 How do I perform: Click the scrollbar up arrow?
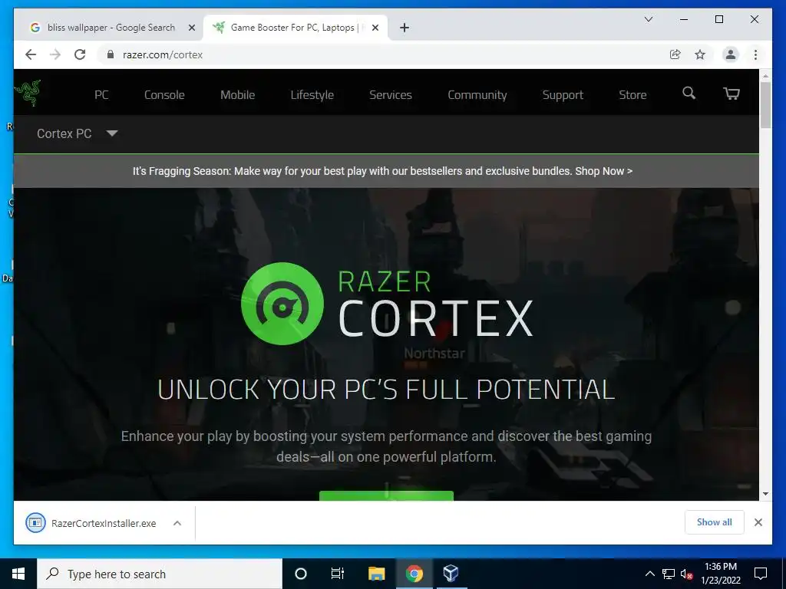pos(765,76)
